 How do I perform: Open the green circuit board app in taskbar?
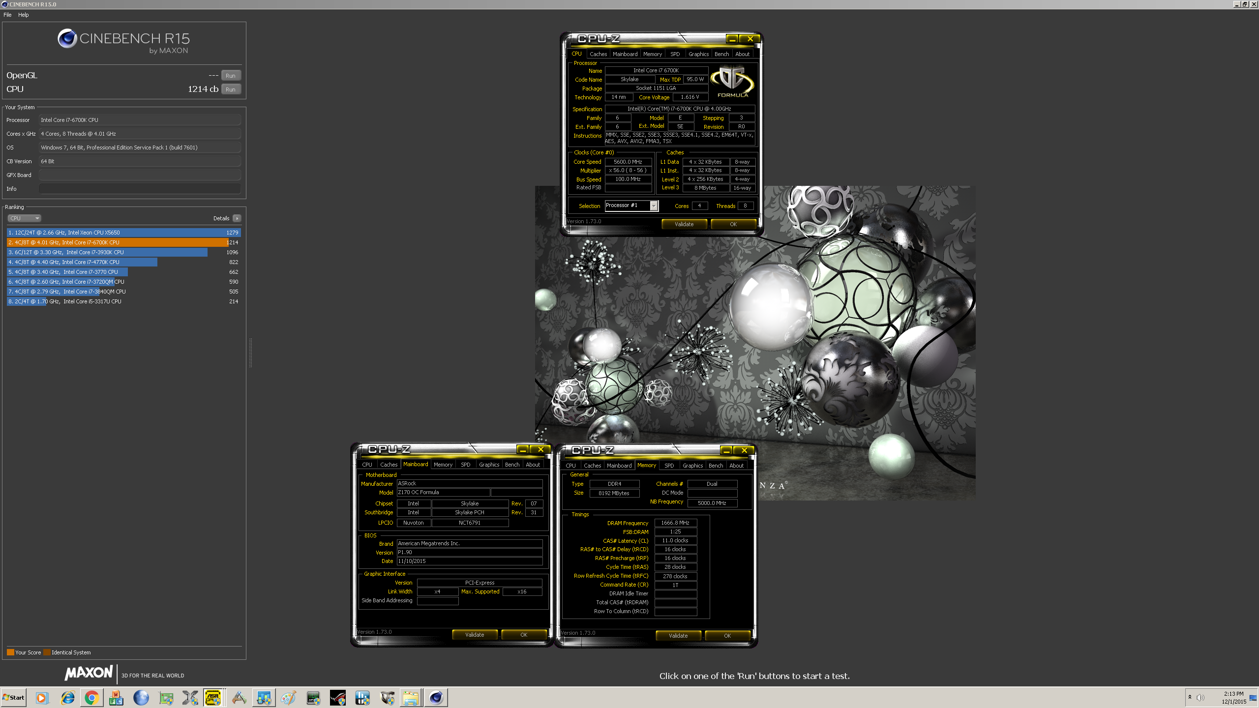166,697
